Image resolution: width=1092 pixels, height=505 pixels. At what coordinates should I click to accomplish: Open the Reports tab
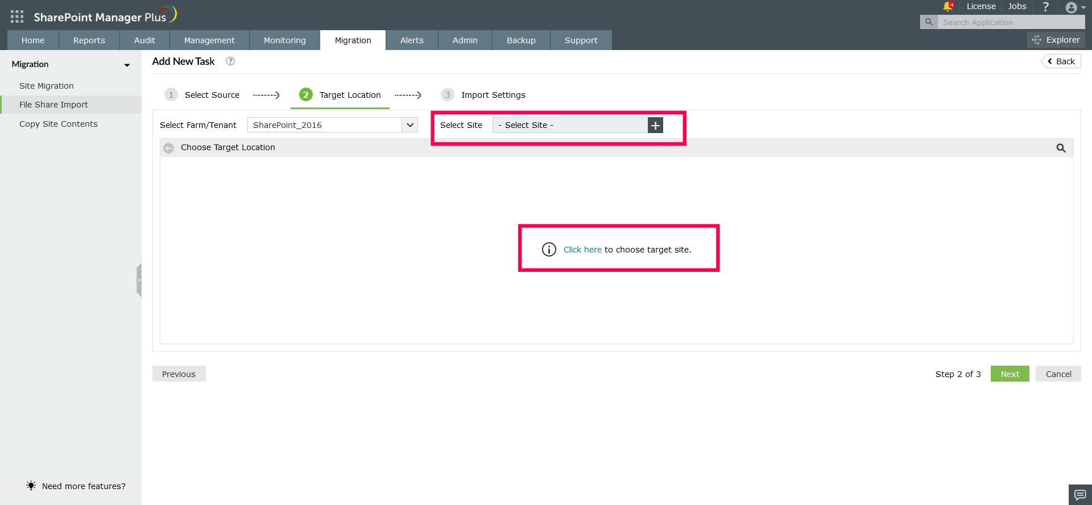point(89,40)
